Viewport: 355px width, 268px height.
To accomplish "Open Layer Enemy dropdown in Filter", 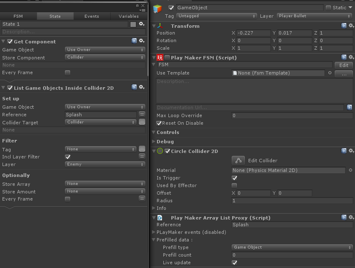I will (x=105, y=164).
